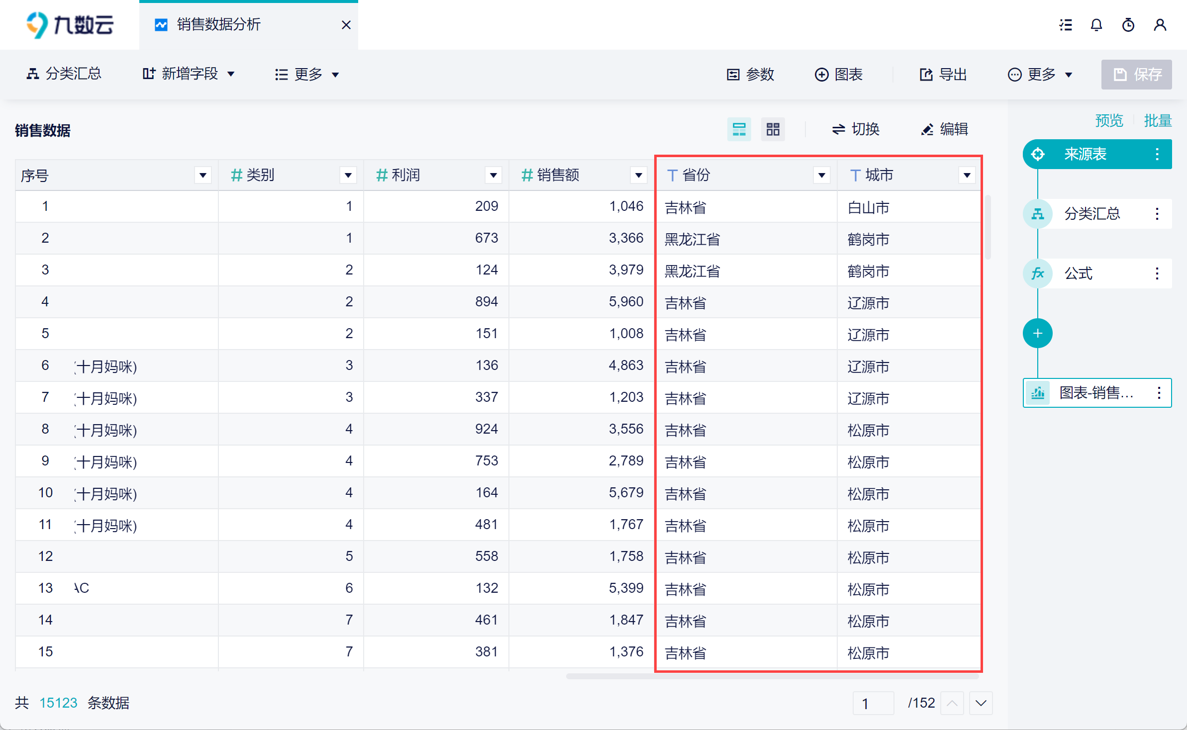Click the round plus add-step button
Viewport: 1187px width, 730px height.
coord(1038,333)
